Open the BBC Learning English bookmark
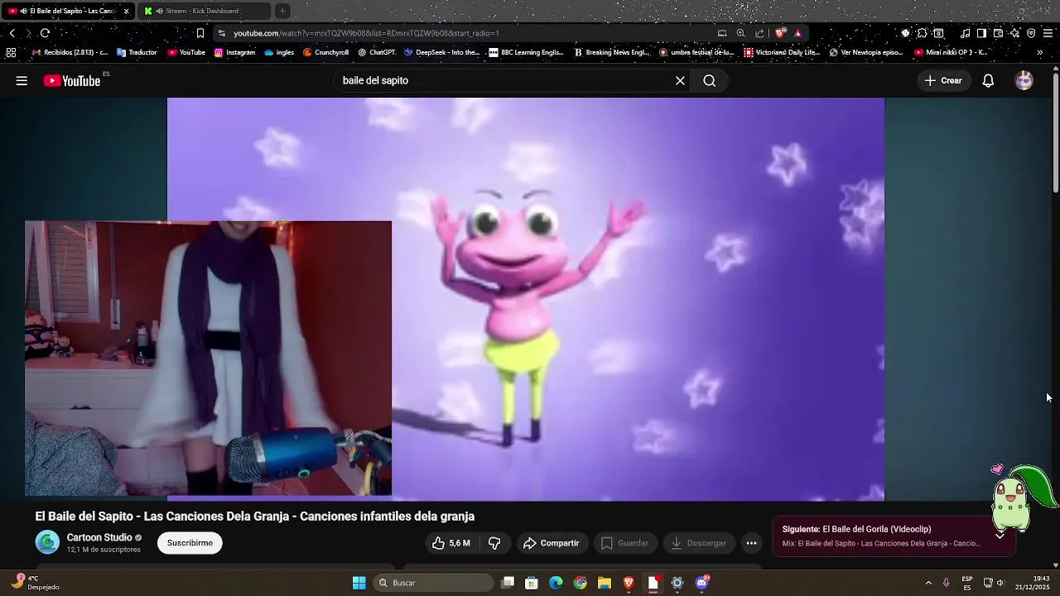 526,52
